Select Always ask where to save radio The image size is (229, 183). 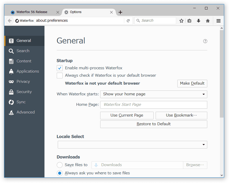coord(60,173)
